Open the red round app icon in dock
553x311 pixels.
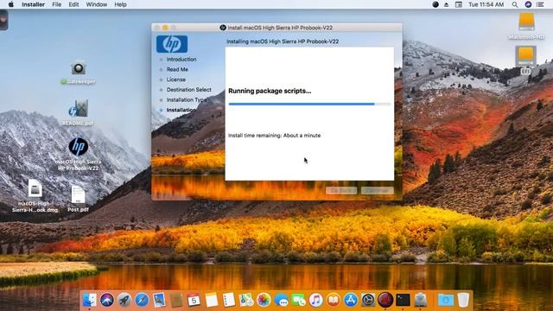pos(385,300)
